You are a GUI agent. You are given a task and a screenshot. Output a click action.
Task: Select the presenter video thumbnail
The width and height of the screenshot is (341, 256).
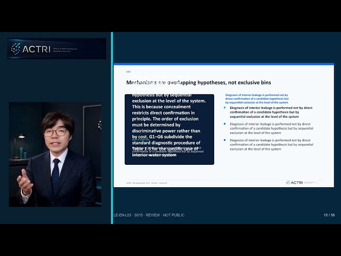pyautogui.click(x=55, y=154)
